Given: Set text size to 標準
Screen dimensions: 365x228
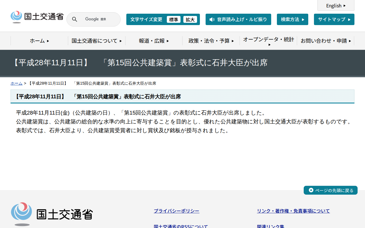Looking at the screenshot, I should 174,19.
